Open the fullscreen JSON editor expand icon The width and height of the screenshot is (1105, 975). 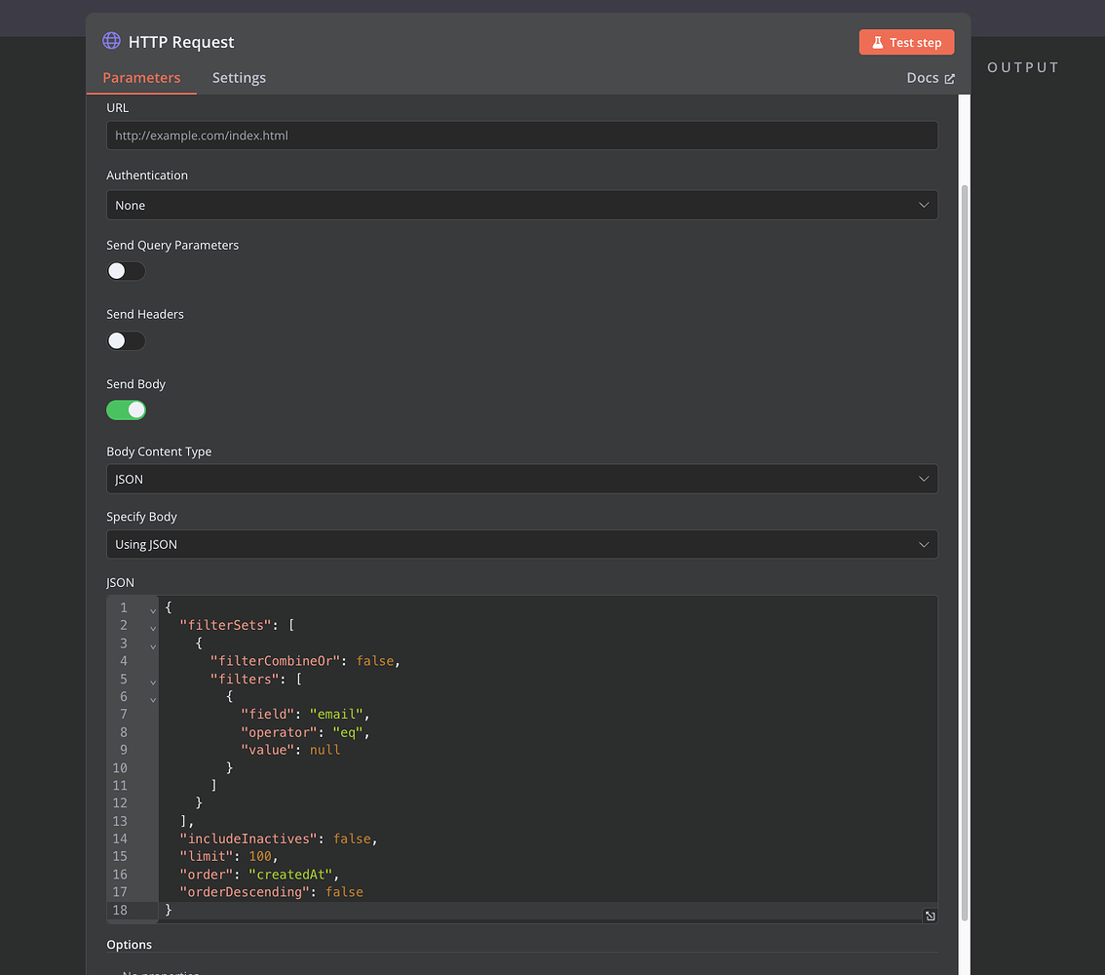930,916
